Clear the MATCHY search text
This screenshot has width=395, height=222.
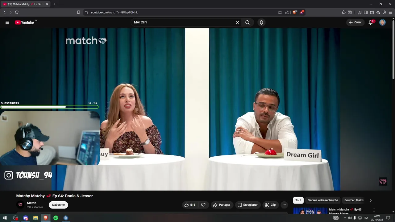pyautogui.click(x=238, y=23)
